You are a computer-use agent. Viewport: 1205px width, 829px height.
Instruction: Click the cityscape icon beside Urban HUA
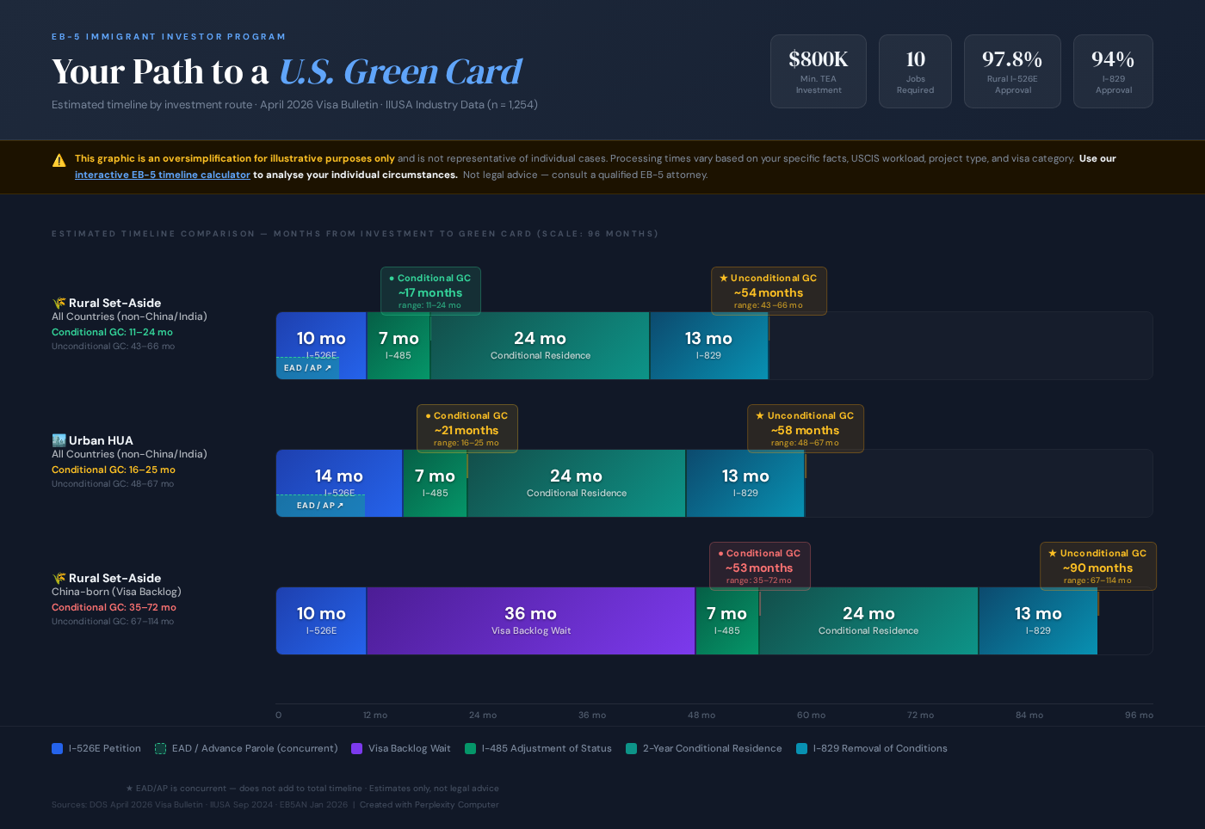coord(58,439)
